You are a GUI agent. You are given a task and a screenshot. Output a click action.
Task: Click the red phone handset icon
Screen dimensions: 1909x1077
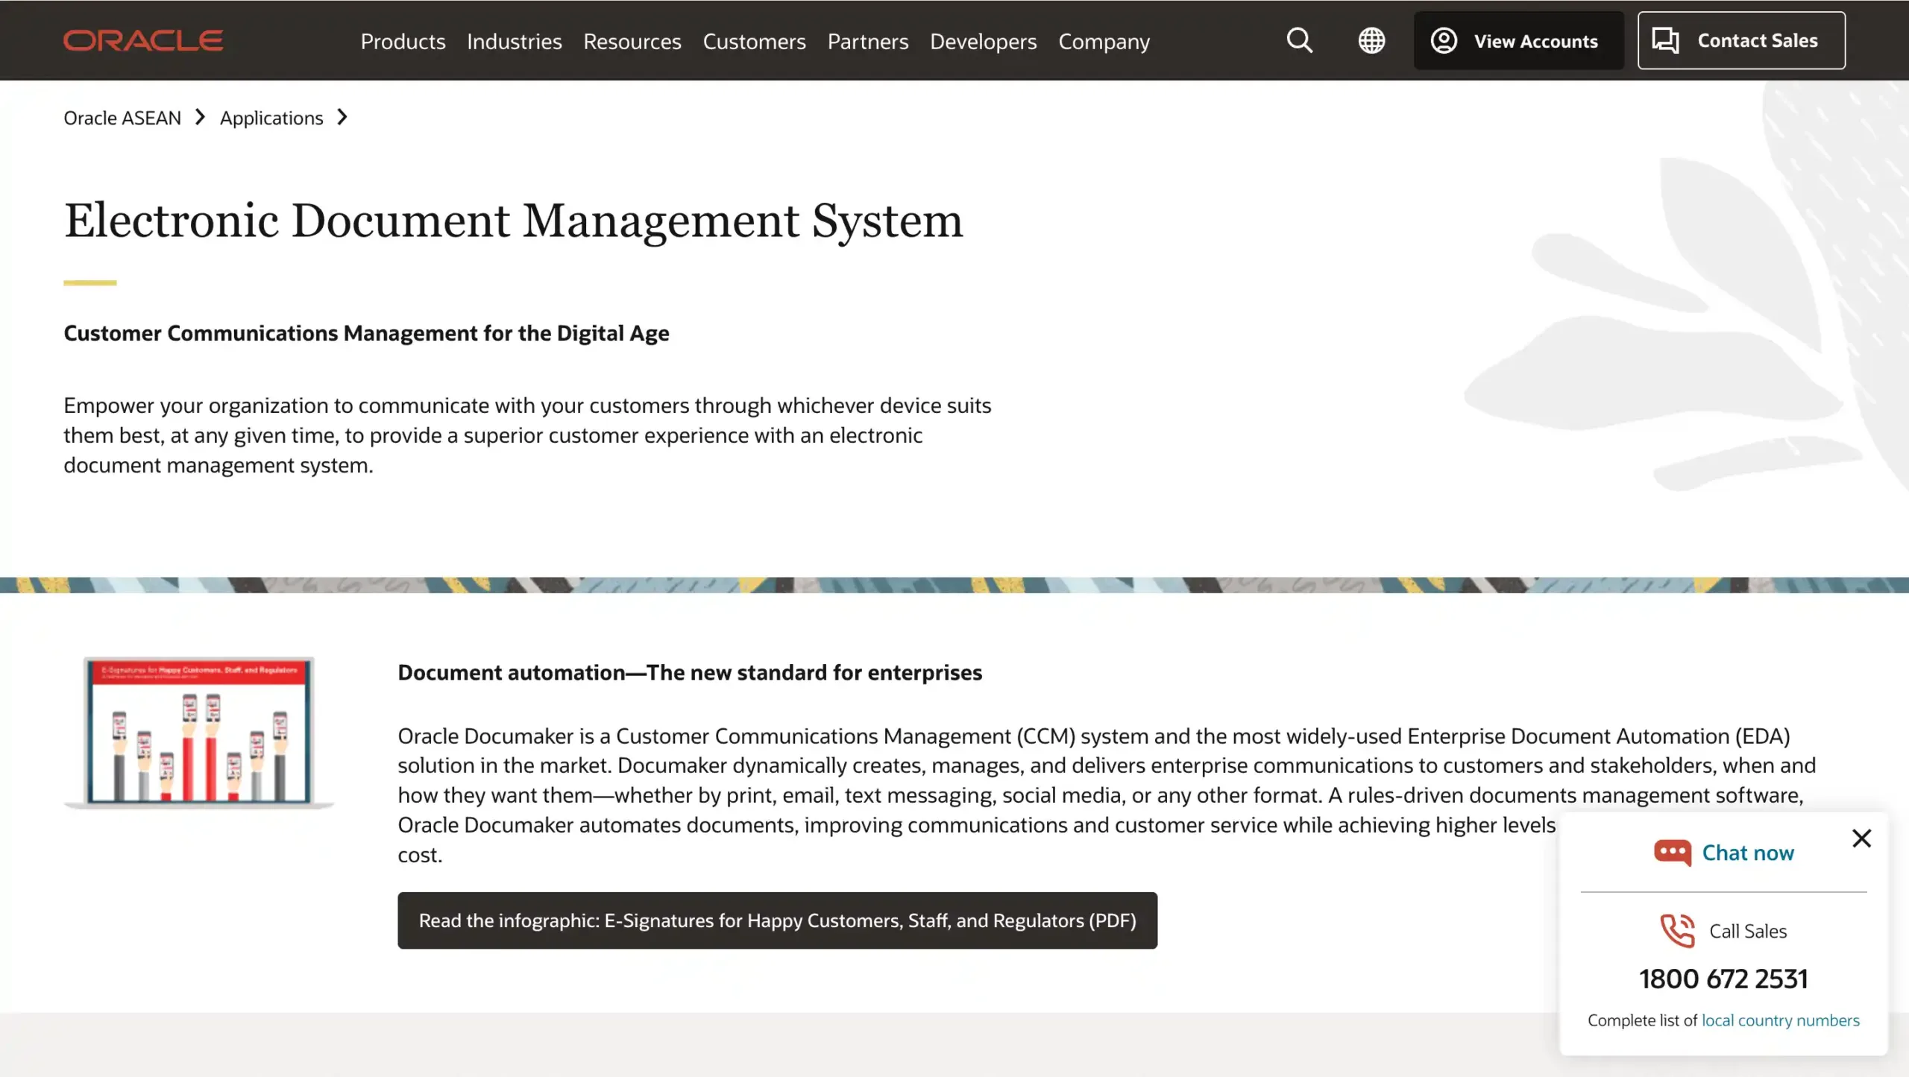[1676, 930]
